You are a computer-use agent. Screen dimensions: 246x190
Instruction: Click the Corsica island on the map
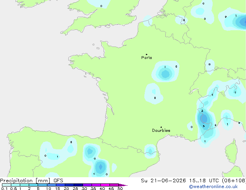232,151
